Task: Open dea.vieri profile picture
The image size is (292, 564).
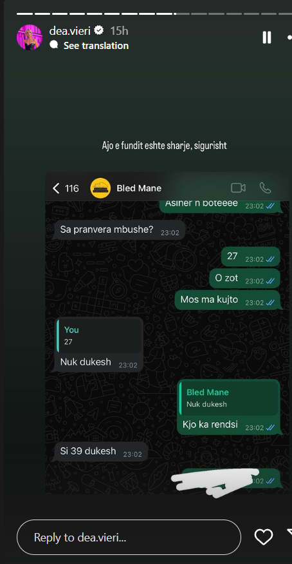Action: [x=30, y=37]
